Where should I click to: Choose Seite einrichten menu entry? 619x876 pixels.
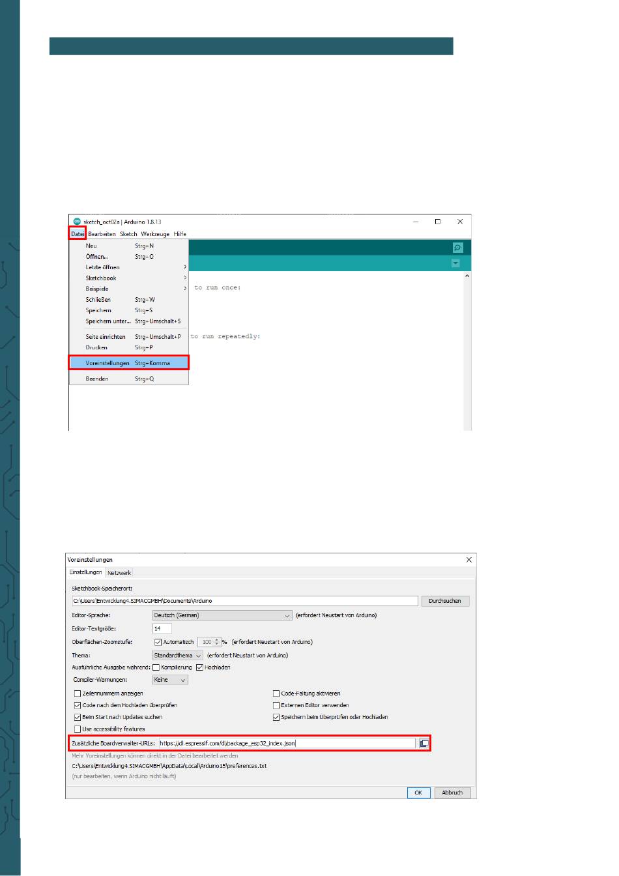pyautogui.click(x=128, y=337)
